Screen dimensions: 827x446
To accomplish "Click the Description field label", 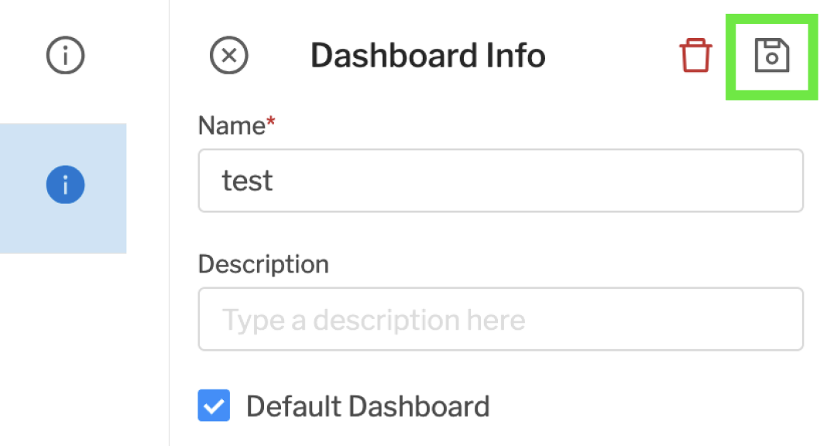I will click(x=263, y=265).
